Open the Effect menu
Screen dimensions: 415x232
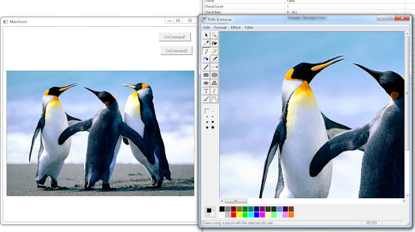tap(236, 27)
